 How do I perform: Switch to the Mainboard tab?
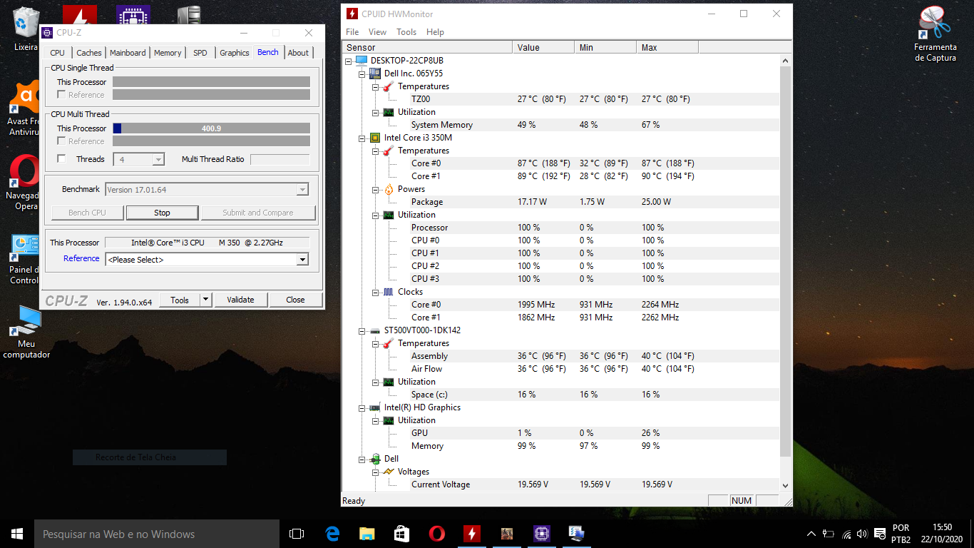tap(128, 53)
